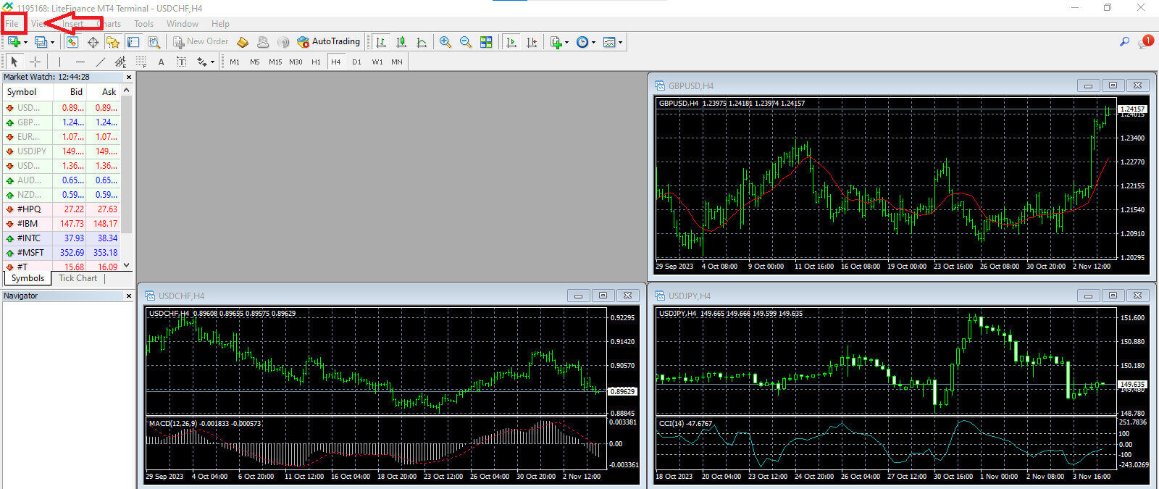Switch to the Tick Chart tab
The height and width of the screenshot is (489, 1159).
(78, 278)
